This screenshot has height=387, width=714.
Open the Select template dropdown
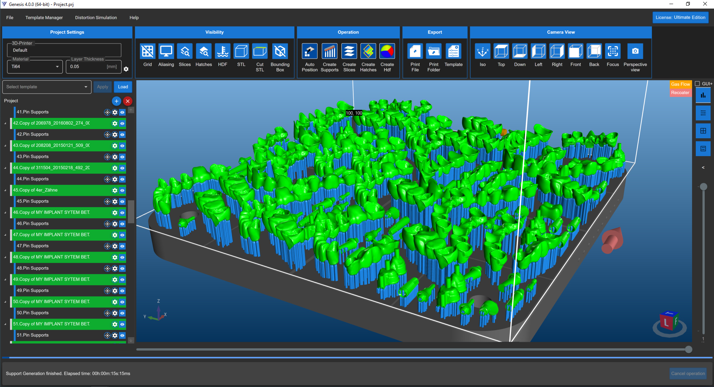coord(46,87)
